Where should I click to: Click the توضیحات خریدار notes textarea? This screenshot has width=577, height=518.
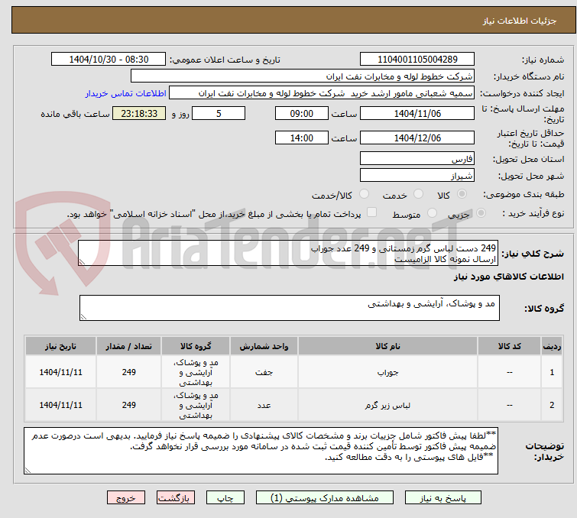click(261, 450)
